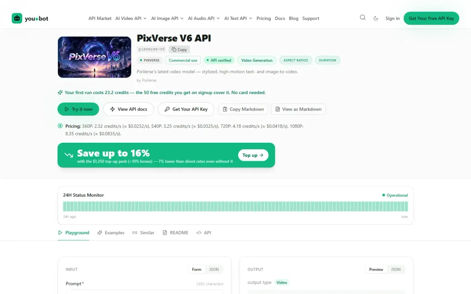471x294 pixels.
Task: Open View API docs button
Action: click(129, 109)
